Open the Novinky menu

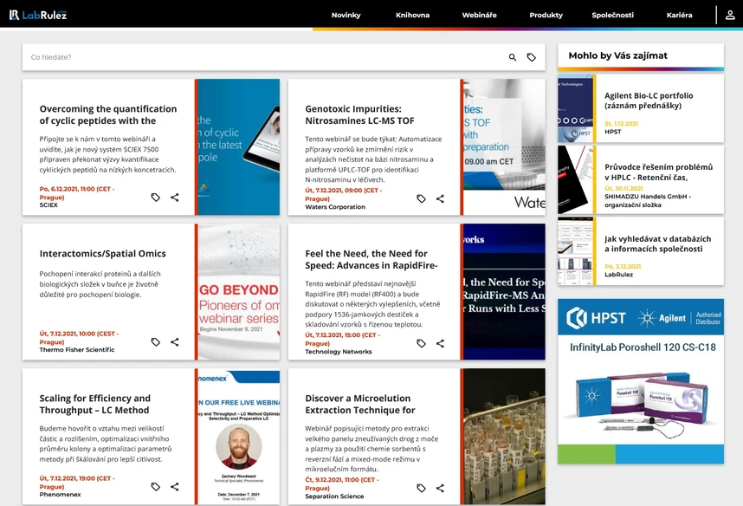click(x=346, y=16)
